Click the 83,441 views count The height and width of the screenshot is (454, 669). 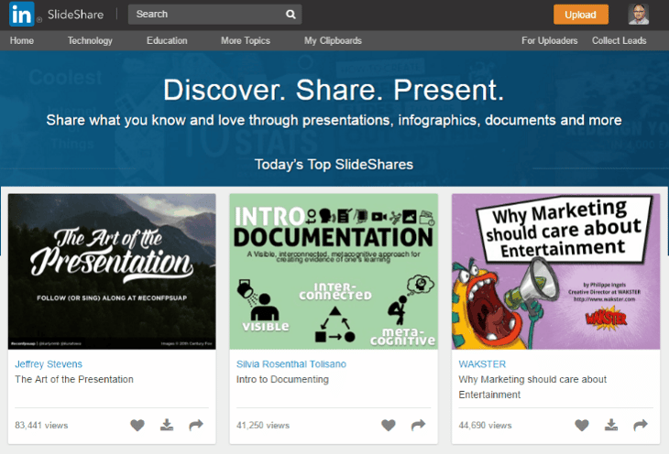point(41,426)
